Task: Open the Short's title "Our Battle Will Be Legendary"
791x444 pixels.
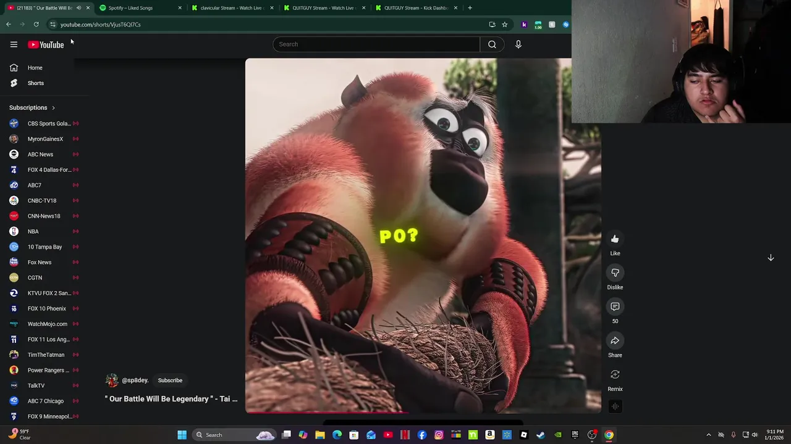Action: pos(171,399)
